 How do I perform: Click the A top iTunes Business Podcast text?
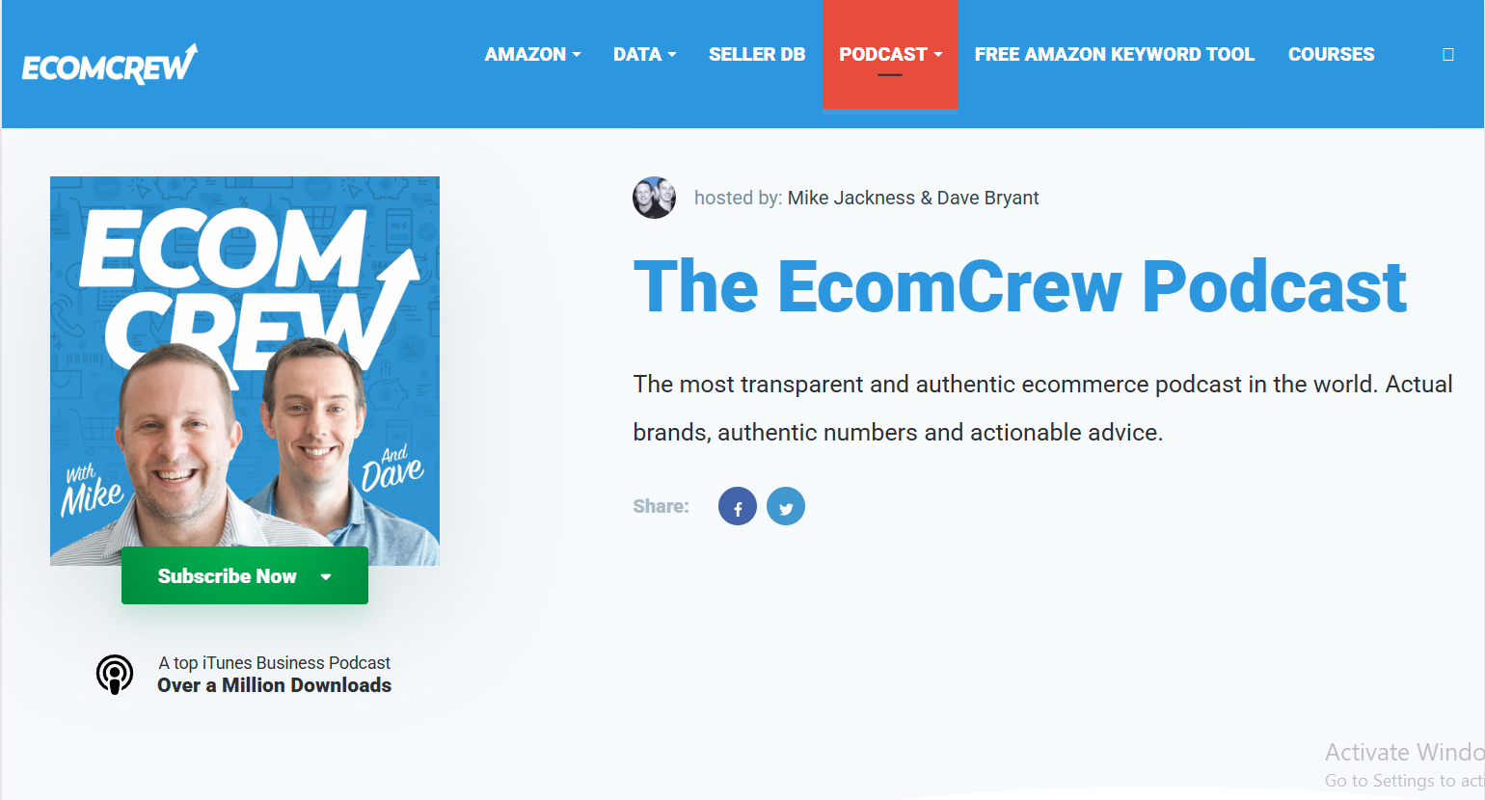[275, 663]
